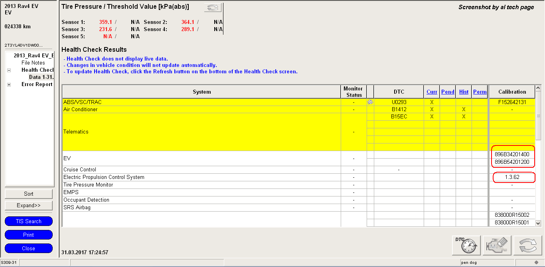Select File Notes in the tree
545x267 pixels.
tap(33, 63)
